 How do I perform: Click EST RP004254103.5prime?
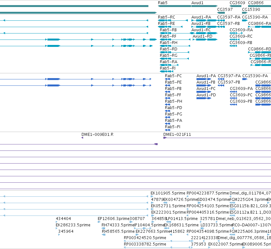tap(208, 206)
